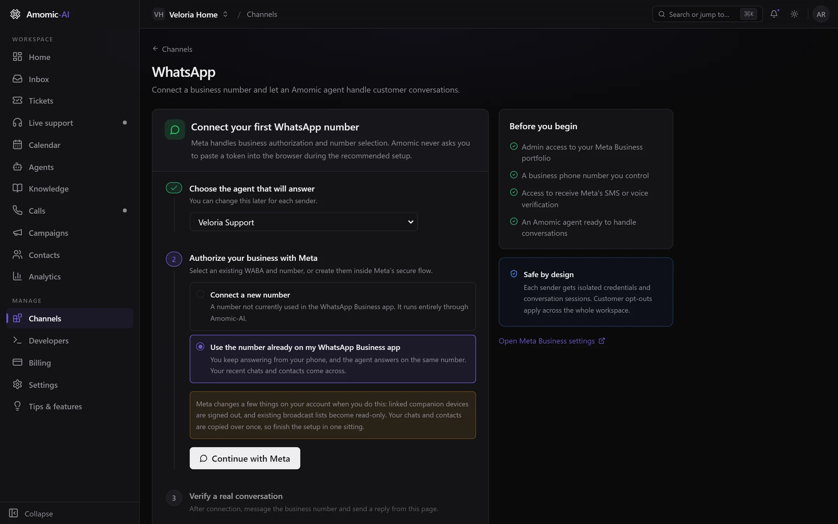Open Meta Business settings link
838x524 pixels.
552,341
